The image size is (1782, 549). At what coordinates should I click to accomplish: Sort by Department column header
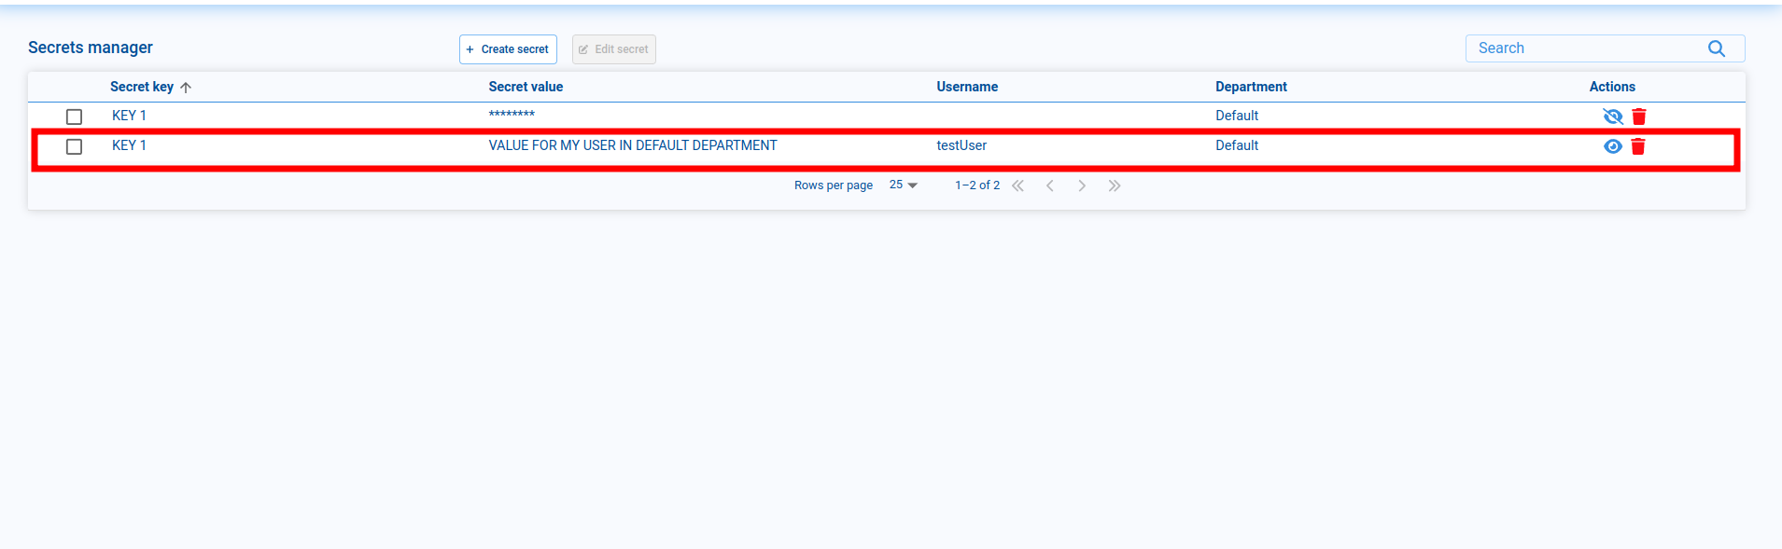point(1251,87)
